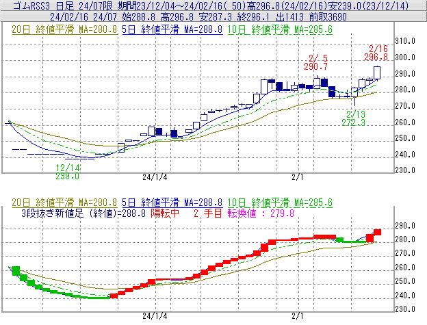Click the 310.0 price axis label on the upper chart
427x325 pixels.
coord(405,41)
